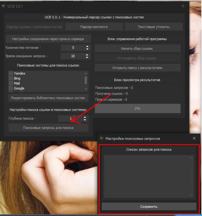This screenshot has height=216, width=202.
Task: Decrease Глубина поиска value
Action: click(85, 120)
